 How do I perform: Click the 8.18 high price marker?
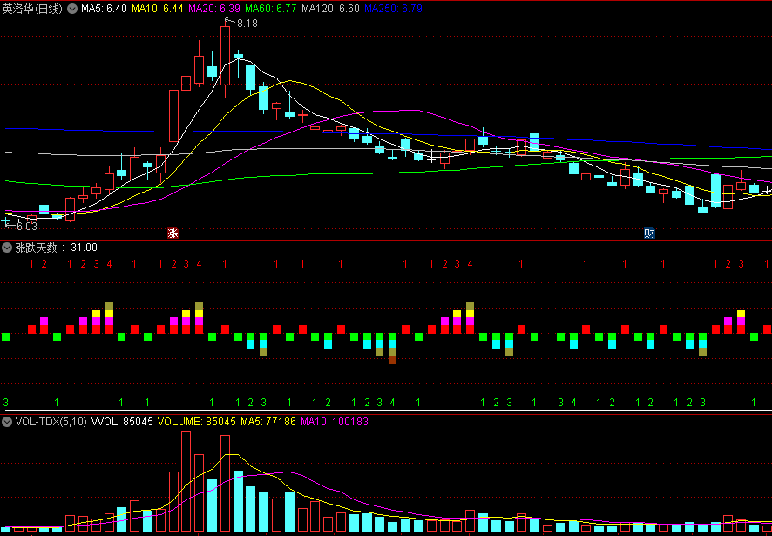point(247,24)
